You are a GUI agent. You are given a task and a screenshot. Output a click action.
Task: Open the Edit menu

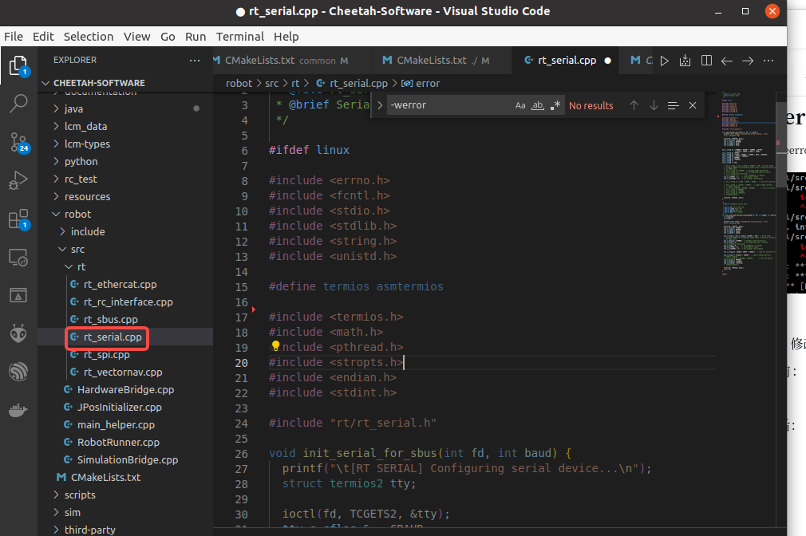point(43,37)
